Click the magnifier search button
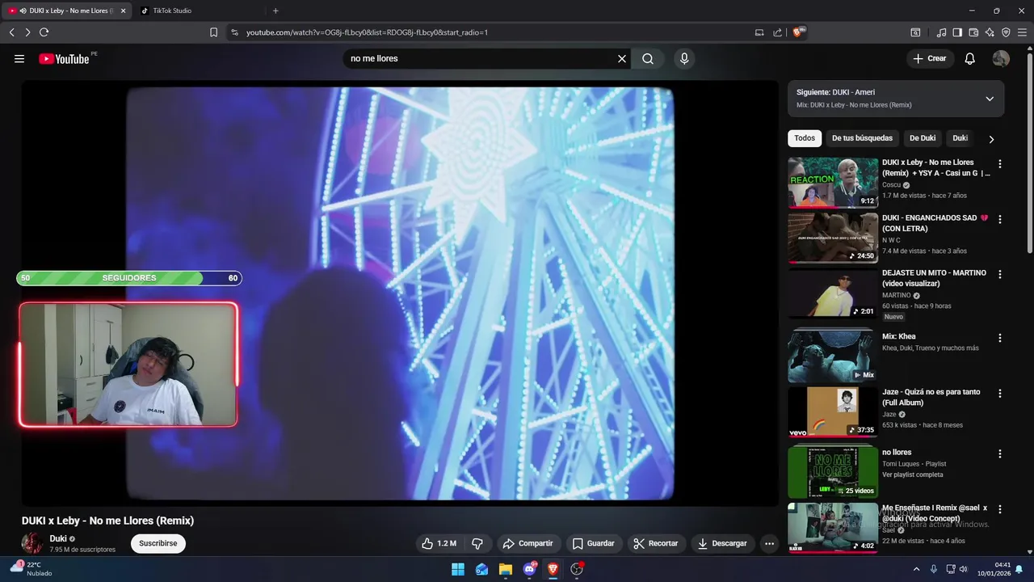 point(648,58)
